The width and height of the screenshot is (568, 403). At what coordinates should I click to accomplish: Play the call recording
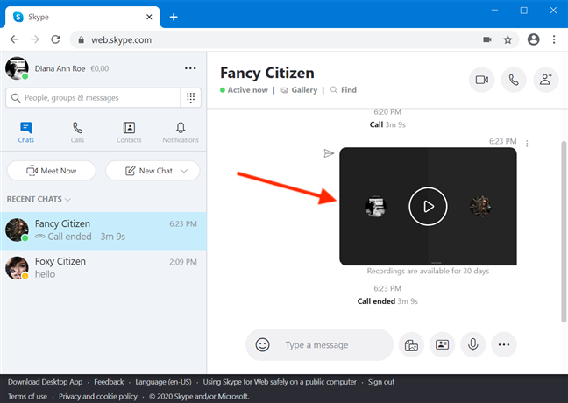click(428, 207)
